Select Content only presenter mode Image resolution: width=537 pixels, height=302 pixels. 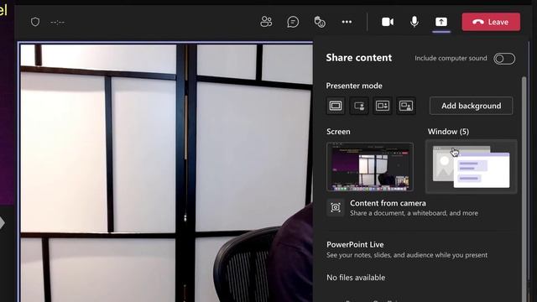pos(336,106)
